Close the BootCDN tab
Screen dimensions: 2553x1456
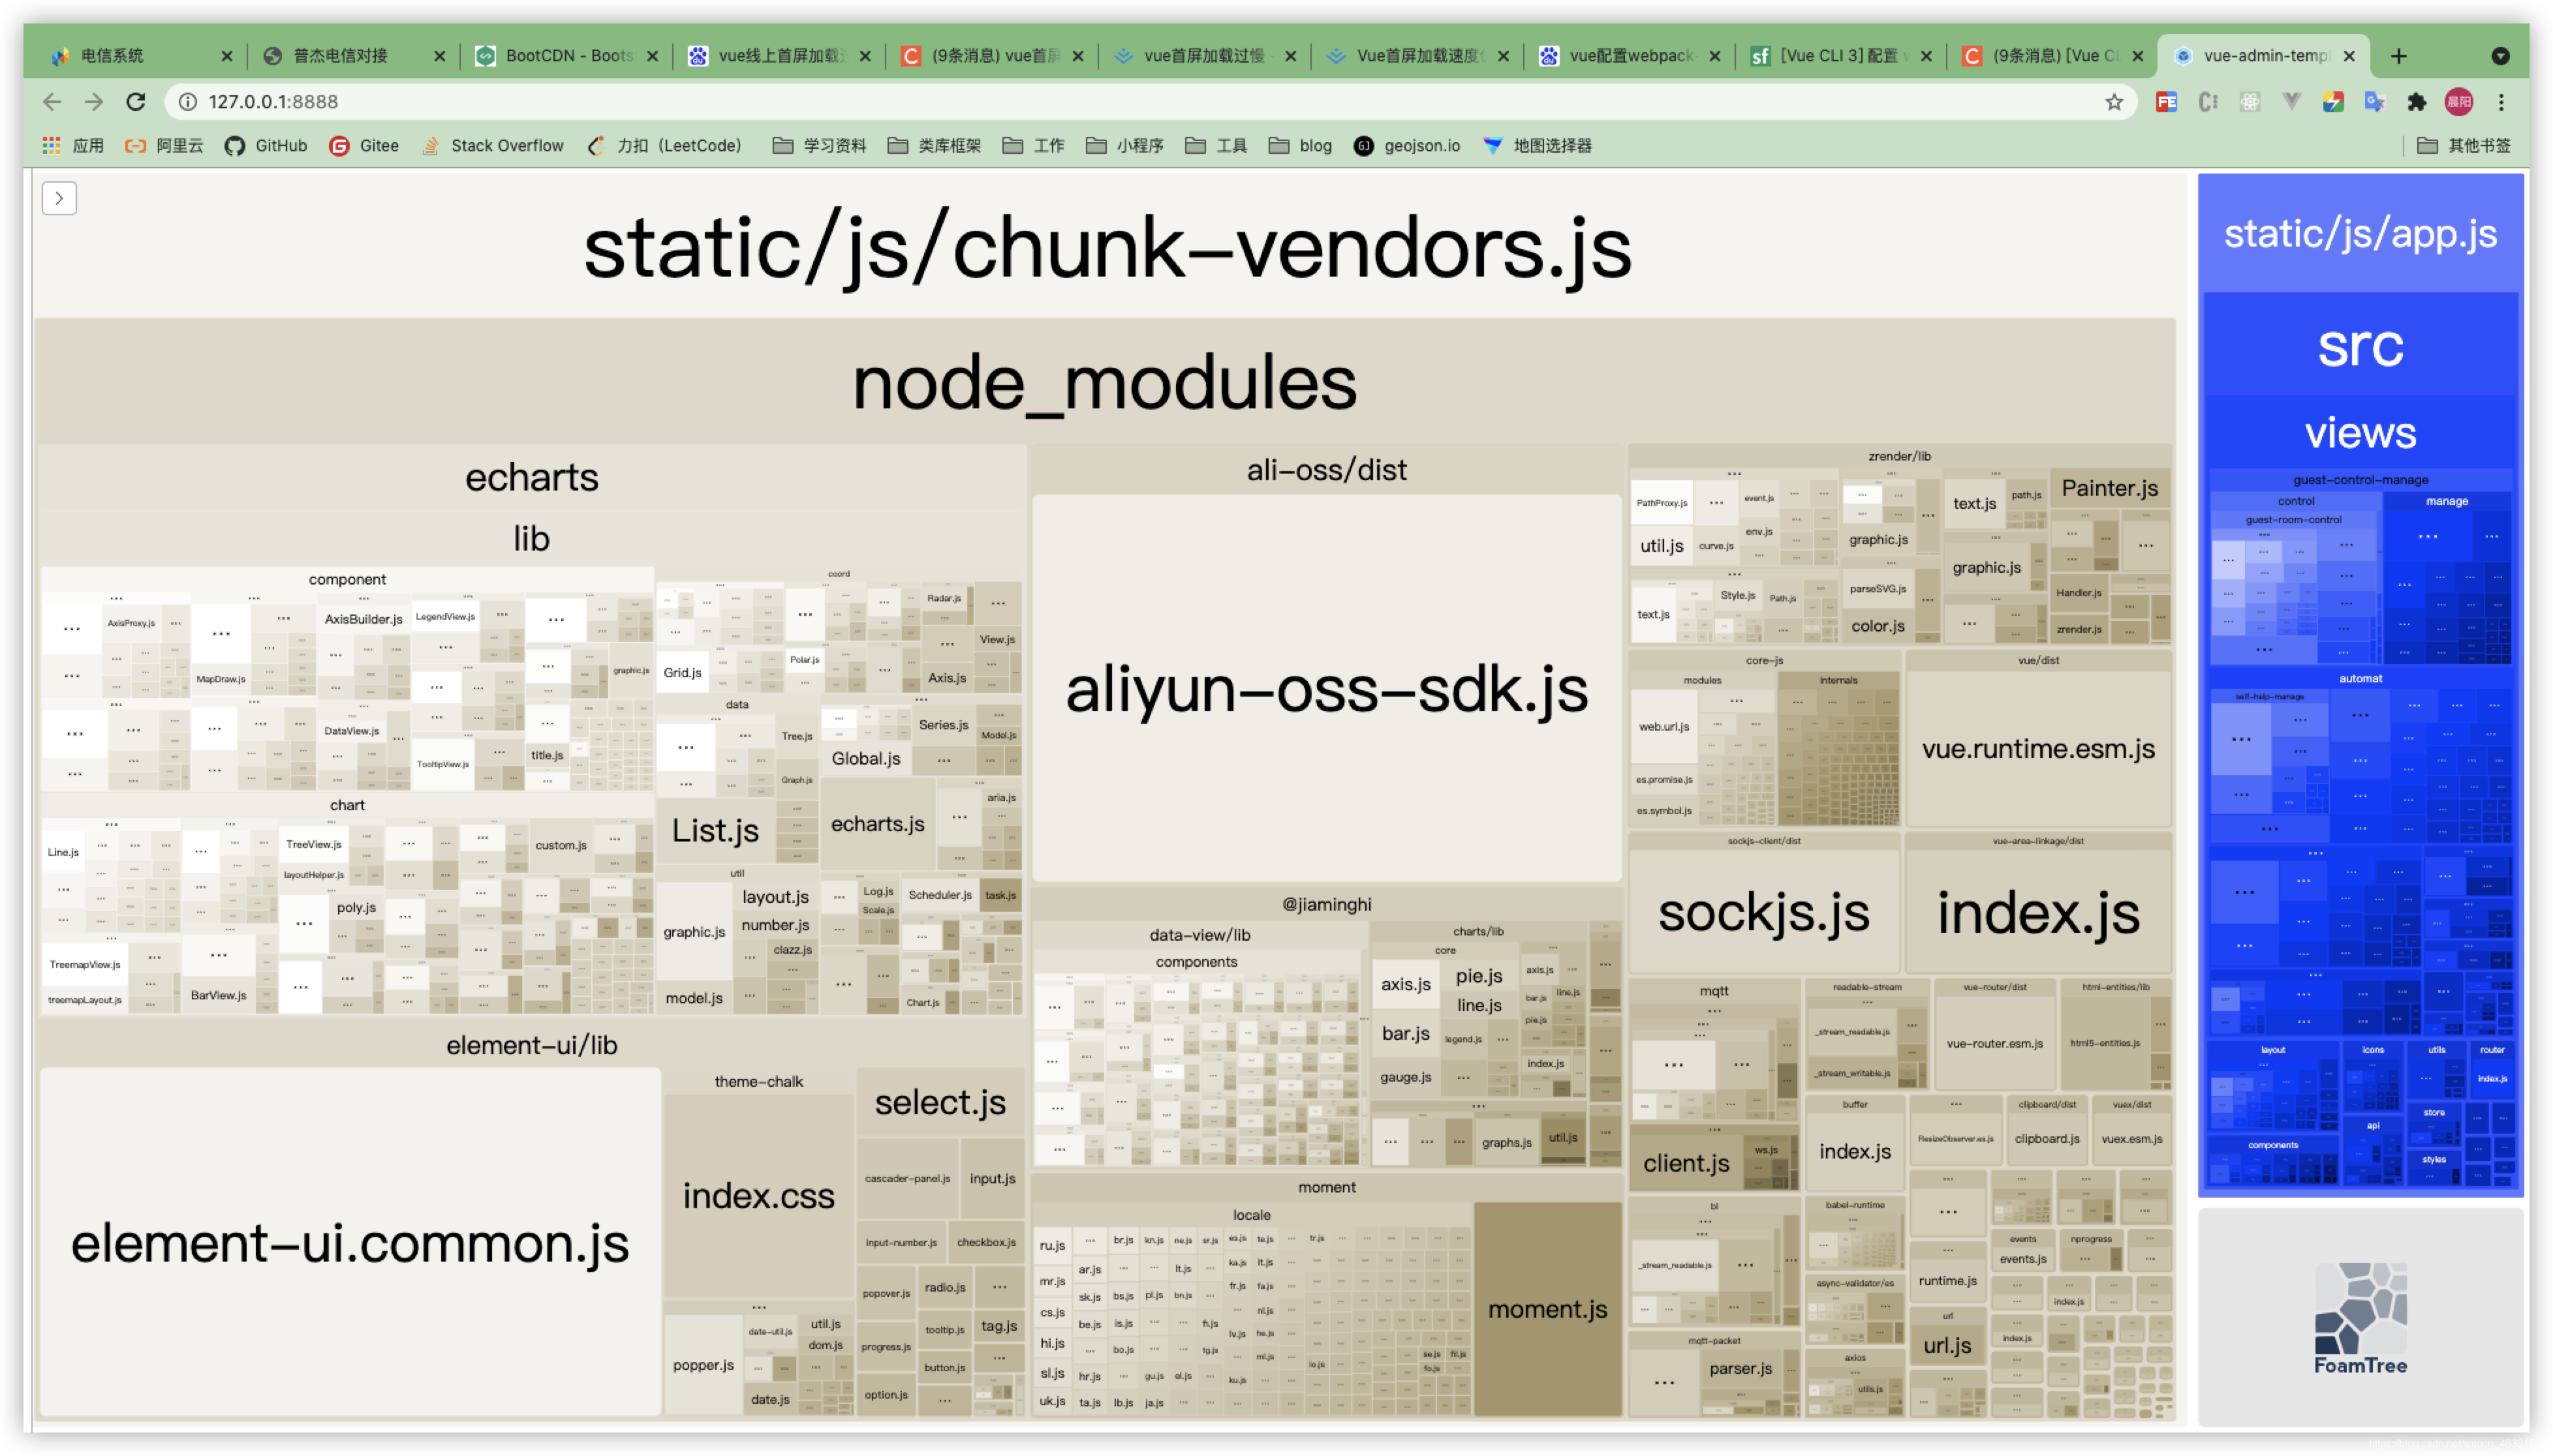652,56
